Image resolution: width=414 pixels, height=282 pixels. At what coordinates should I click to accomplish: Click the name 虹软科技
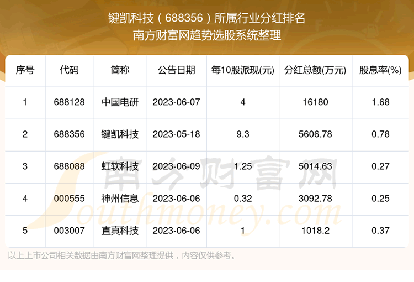pos(120,166)
